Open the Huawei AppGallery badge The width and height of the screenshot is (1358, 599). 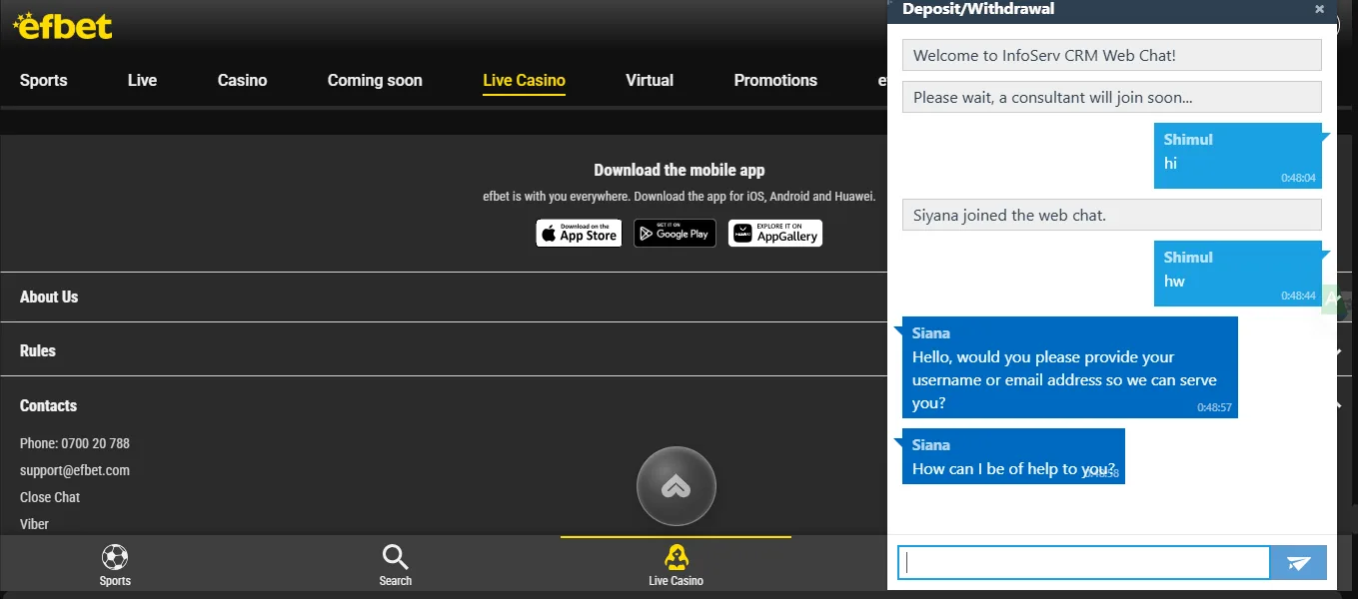pyautogui.click(x=775, y=234)
